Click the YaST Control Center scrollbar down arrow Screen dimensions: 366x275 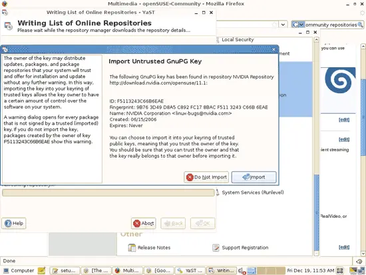click(x=316, y=253)
